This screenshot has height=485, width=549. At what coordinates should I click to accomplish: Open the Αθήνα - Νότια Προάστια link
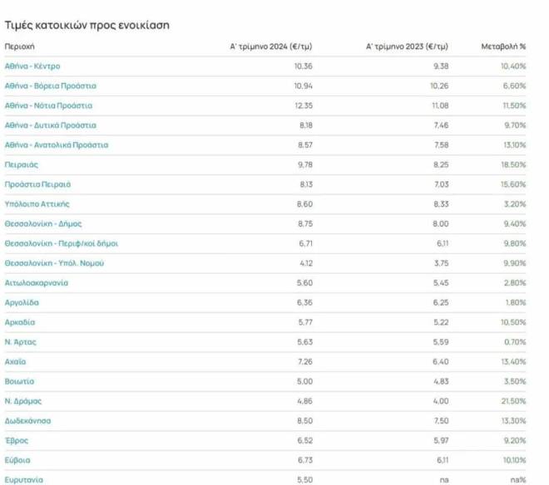click(48, 105)
